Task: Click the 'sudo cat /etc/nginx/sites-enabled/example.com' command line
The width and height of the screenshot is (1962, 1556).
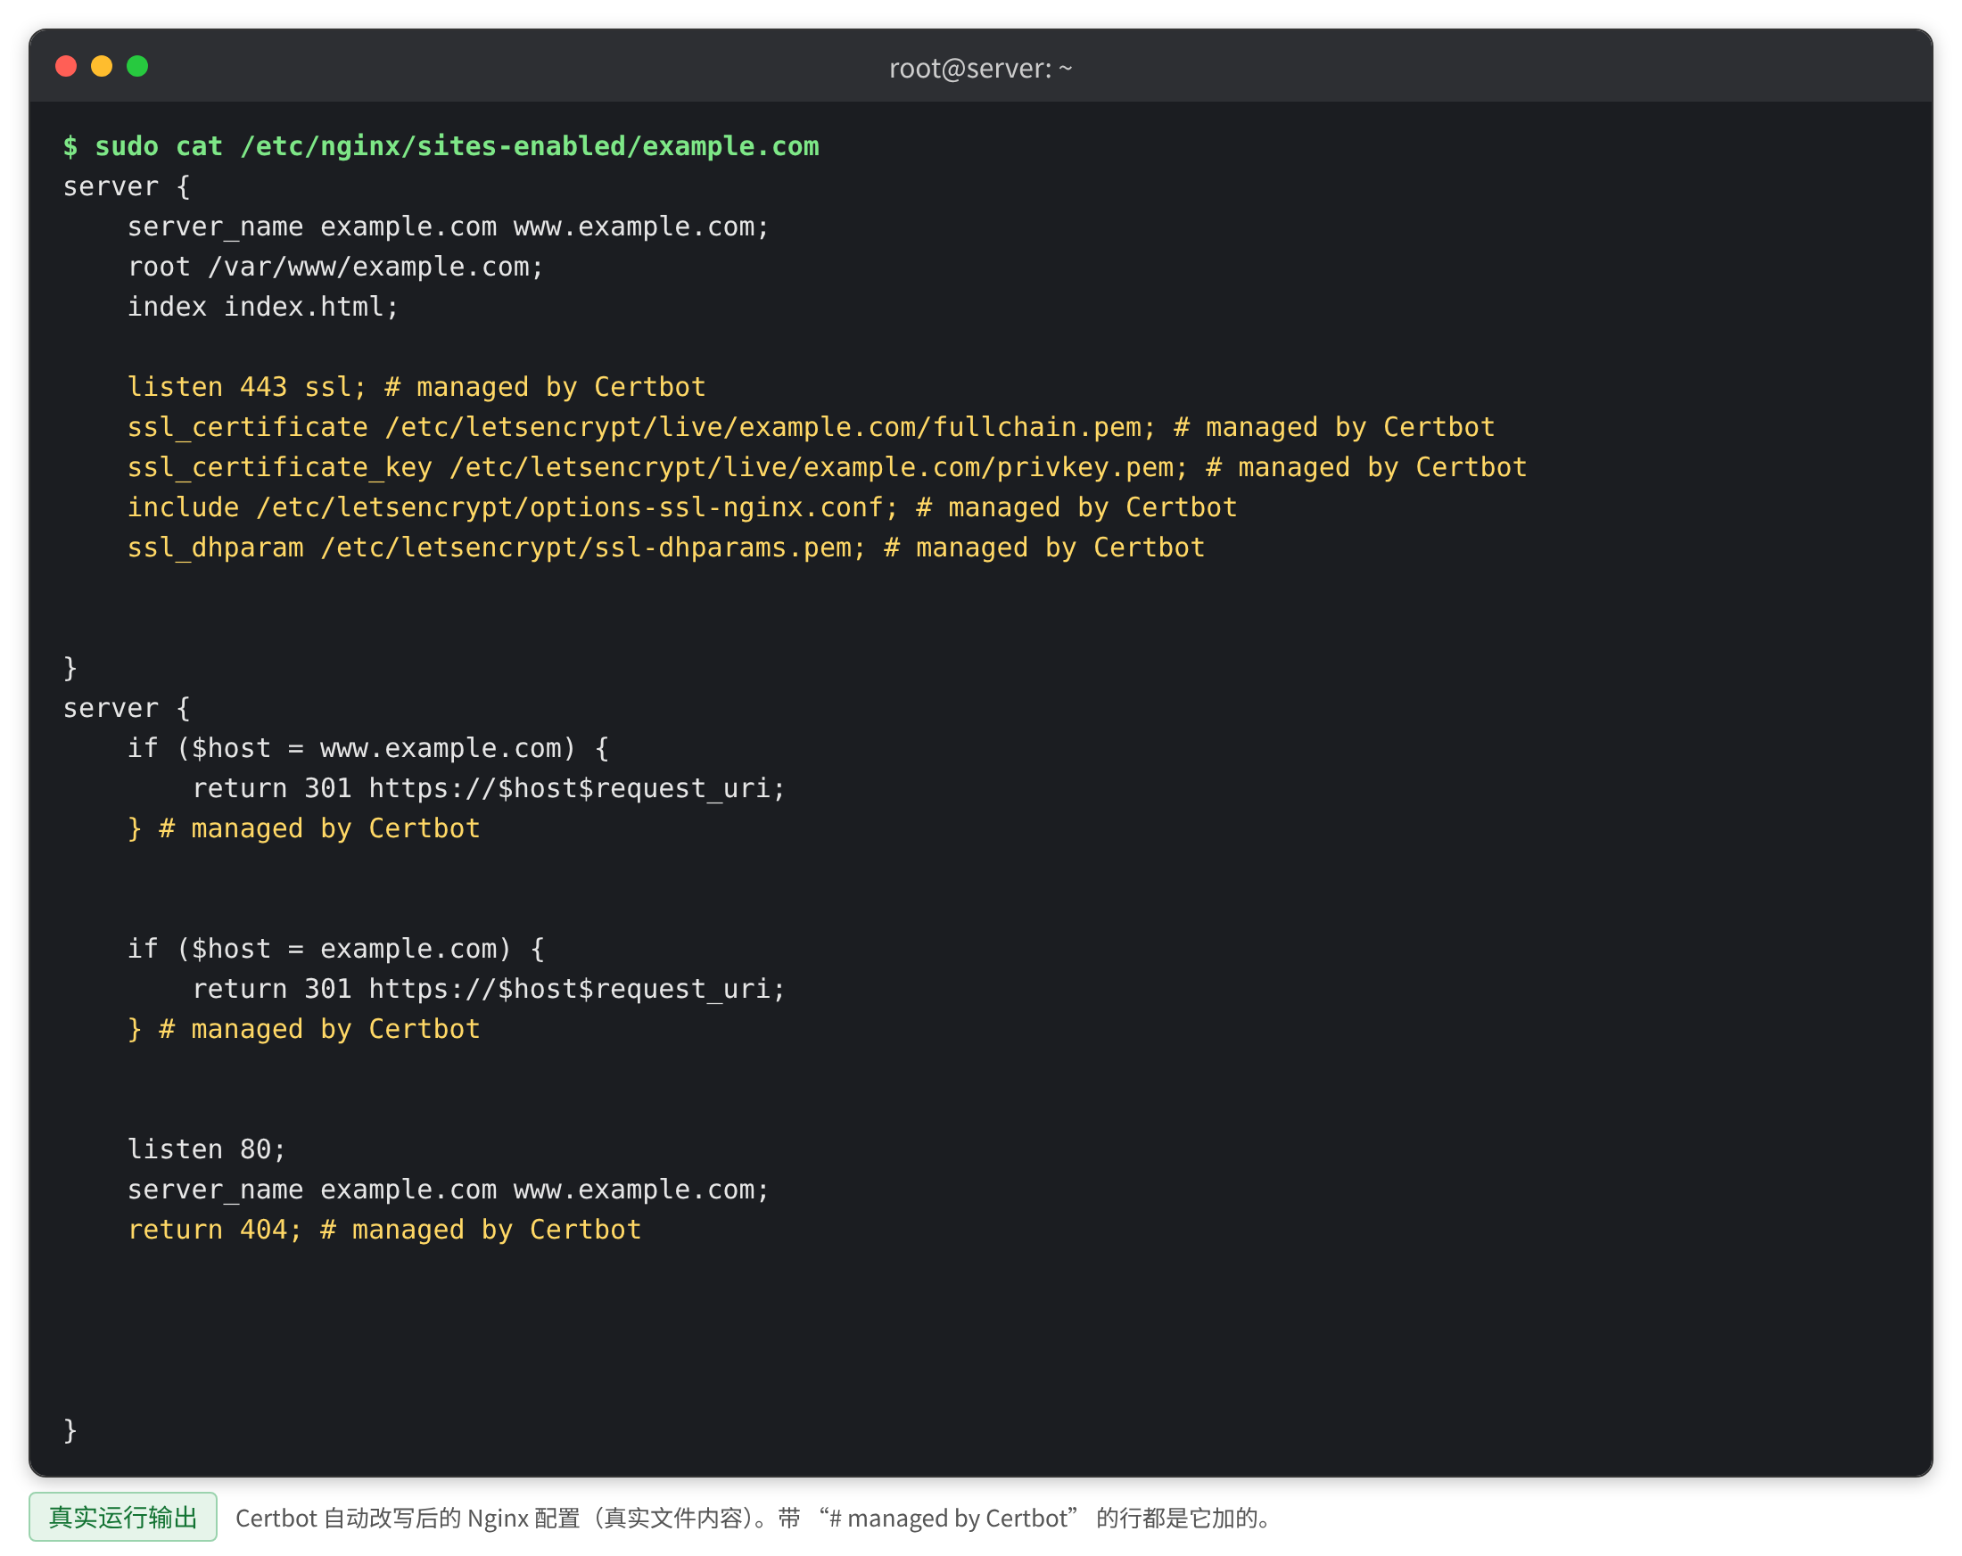Action: click(441, 145)
